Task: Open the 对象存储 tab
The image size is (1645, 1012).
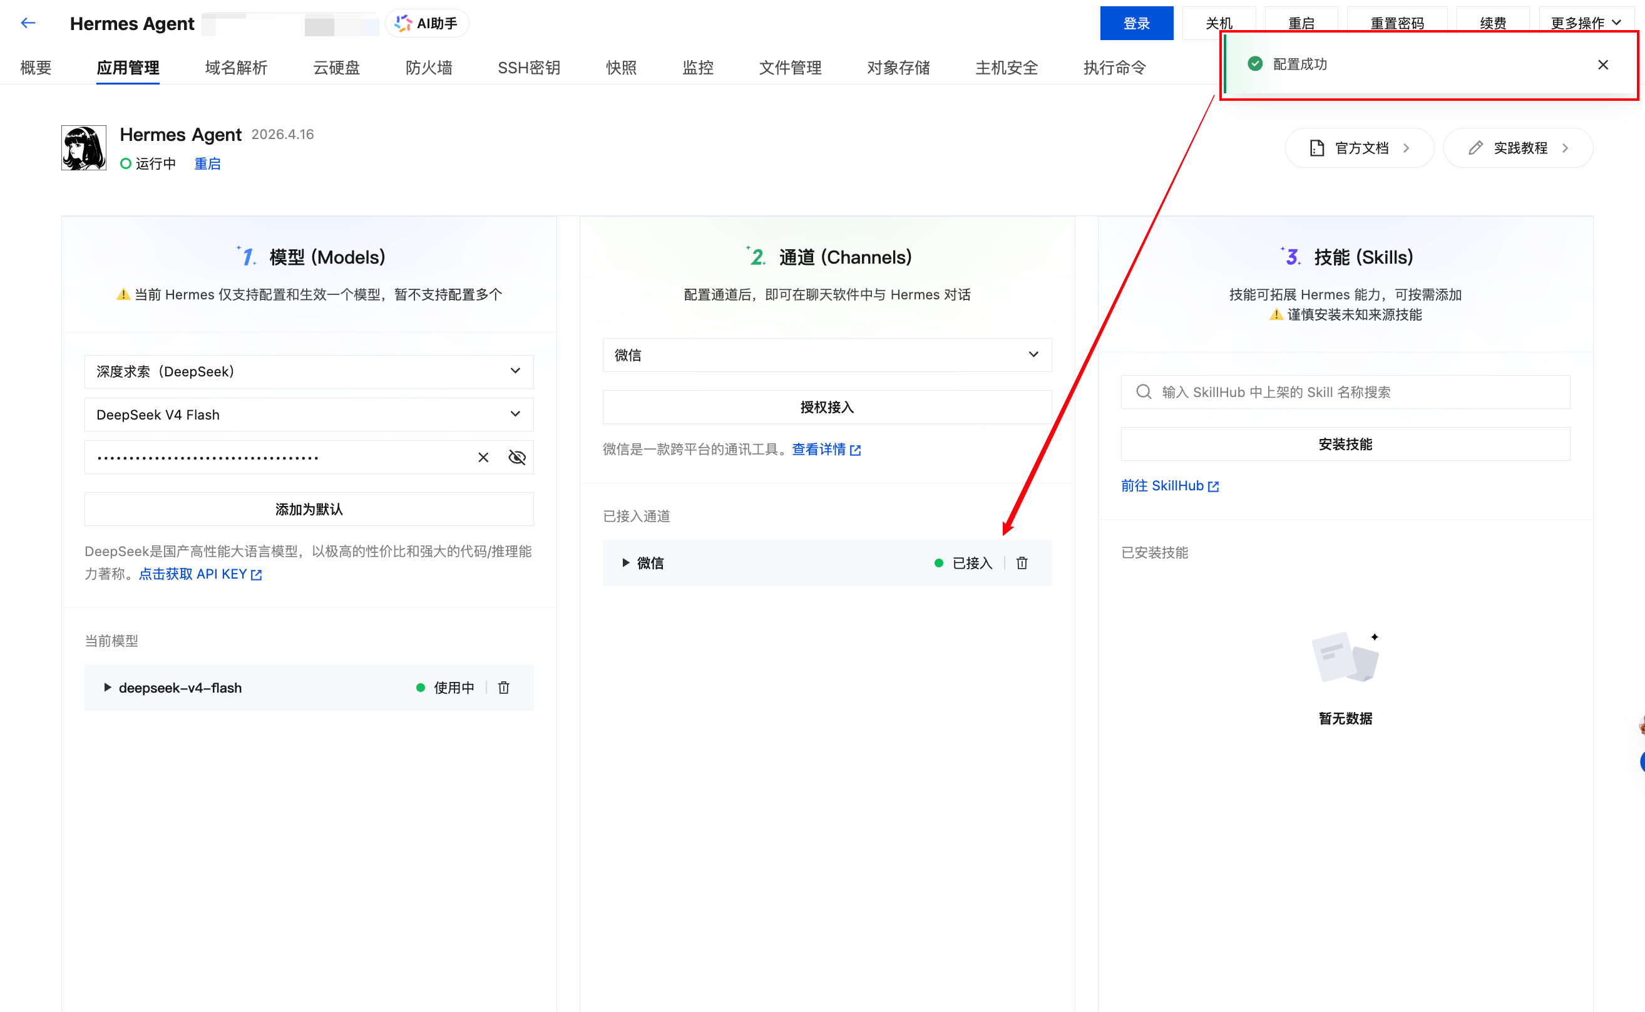Action: (x=898, y=68)
